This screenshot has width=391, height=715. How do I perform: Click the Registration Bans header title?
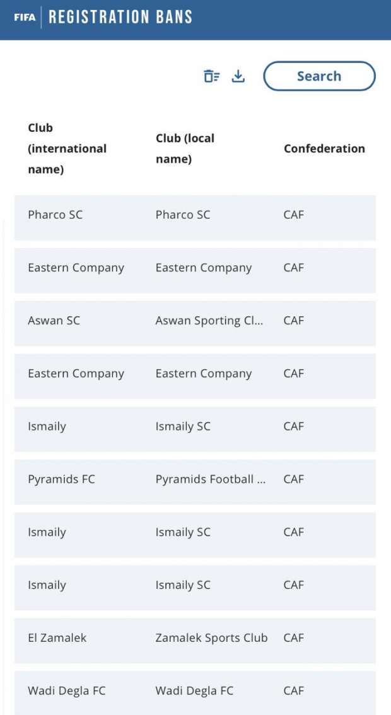coord(120,17)
